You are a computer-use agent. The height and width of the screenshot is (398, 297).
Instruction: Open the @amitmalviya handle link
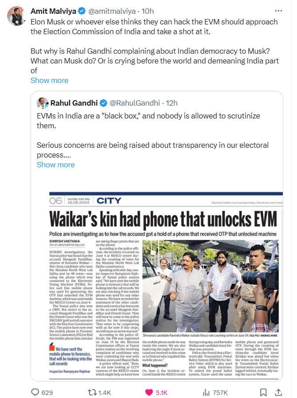pyautogui.click(x=112, y=11)
